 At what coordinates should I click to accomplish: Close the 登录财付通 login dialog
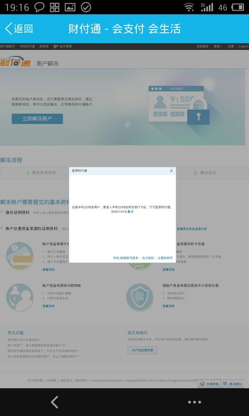click(x=172, y=171)
